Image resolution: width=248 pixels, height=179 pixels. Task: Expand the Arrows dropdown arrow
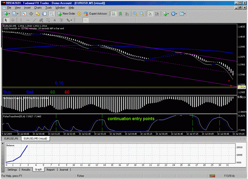point(71,20)
